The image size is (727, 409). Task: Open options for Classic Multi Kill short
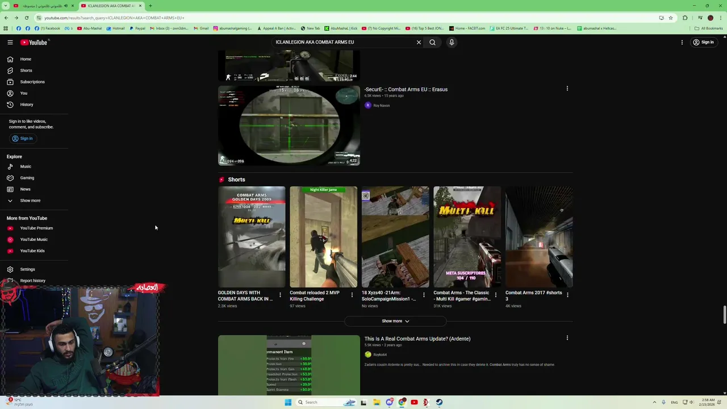pyautogui.click(x=495, y=295)
